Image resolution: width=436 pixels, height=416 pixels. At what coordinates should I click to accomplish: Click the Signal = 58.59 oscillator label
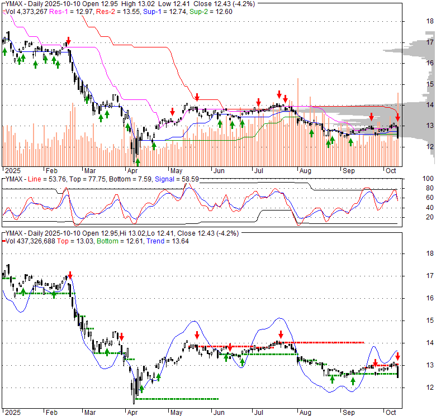[179, 179]
